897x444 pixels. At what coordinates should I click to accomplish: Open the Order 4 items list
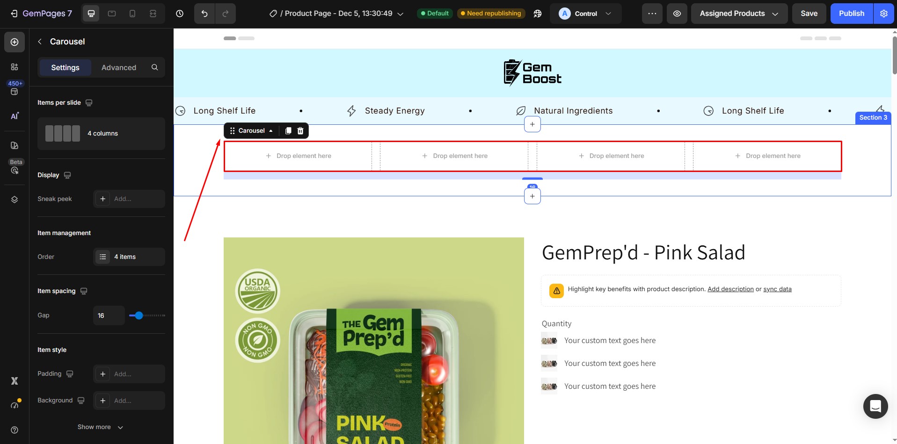coord(129,257)
